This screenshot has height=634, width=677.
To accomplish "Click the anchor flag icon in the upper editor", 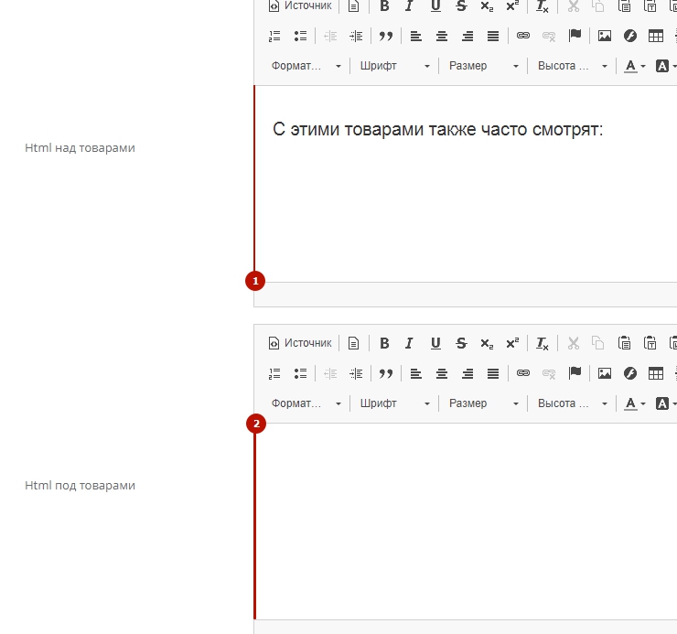I will (575, 36).
